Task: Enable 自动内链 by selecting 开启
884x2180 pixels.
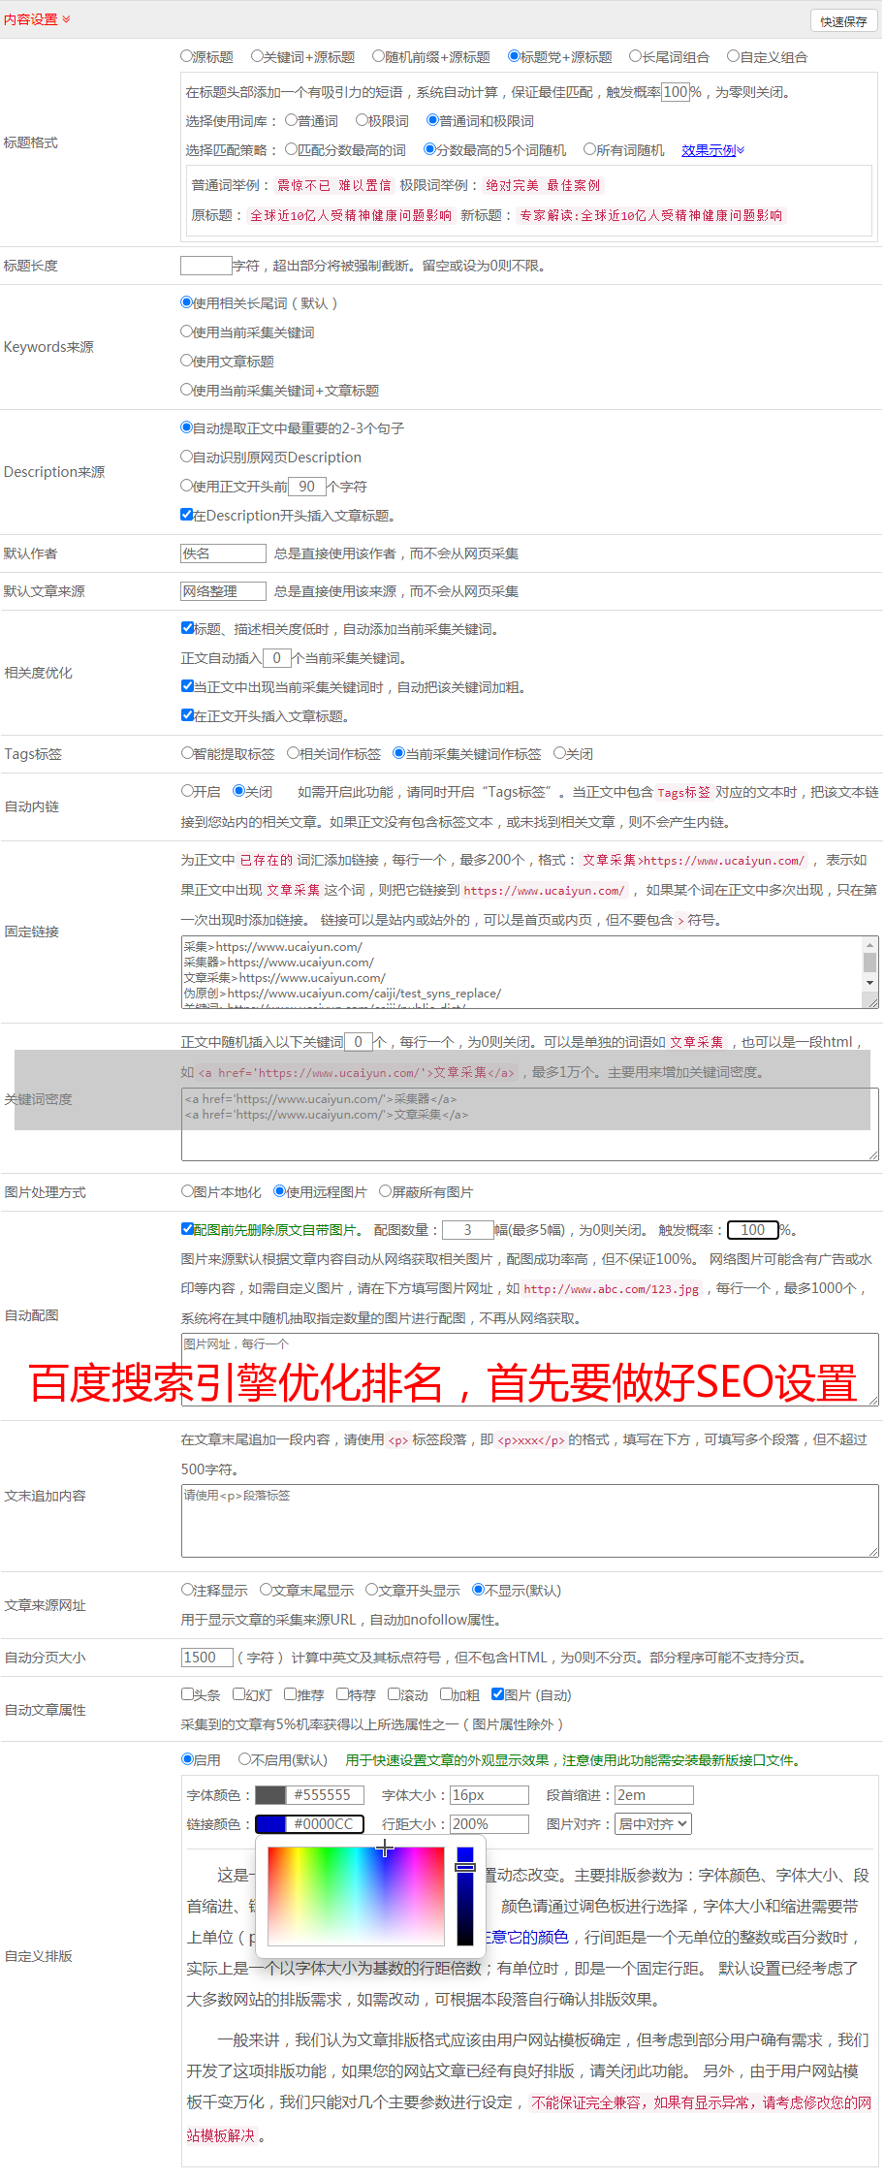Action: click(187, 791)
